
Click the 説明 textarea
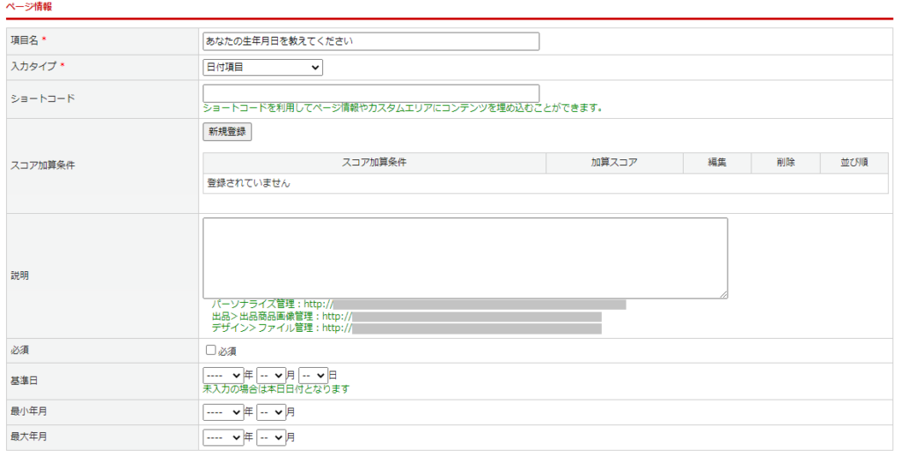(x=465, y=258)
